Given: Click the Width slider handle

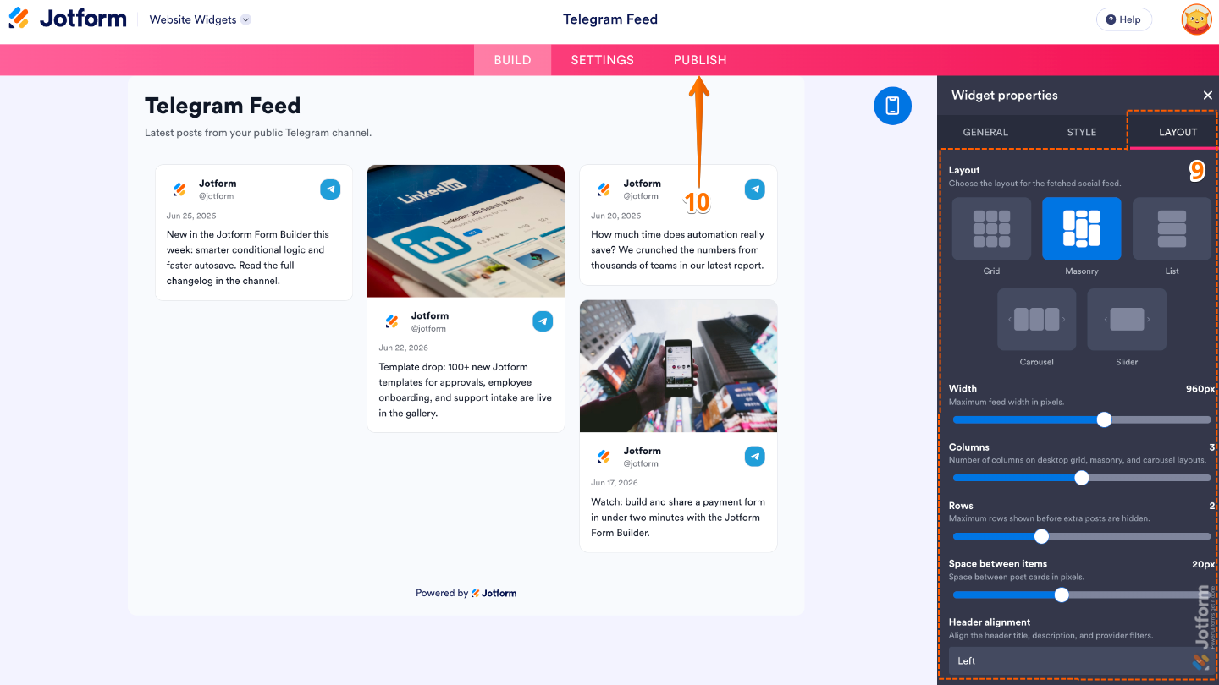Looking at the screenshot, I should click(1104, 419).
